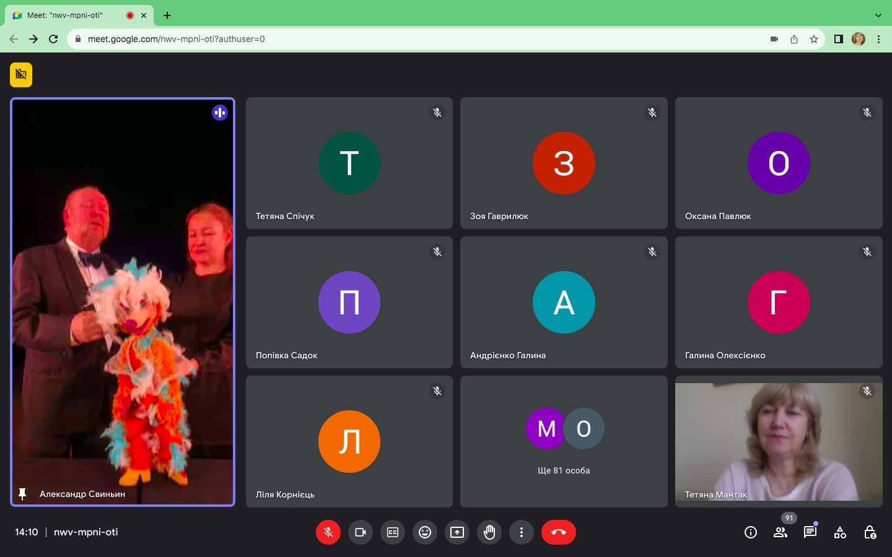Select Тетяна Спічук avatar T
This screenshot has width=892, height=557.
[x=349, y=163]
